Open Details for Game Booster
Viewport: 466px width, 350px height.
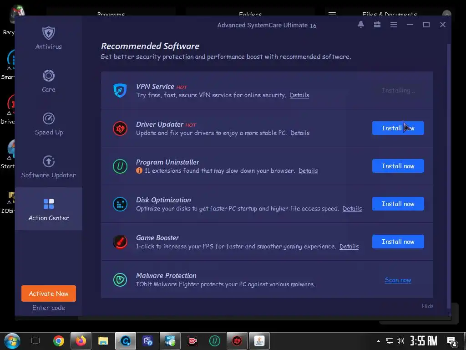349,246
